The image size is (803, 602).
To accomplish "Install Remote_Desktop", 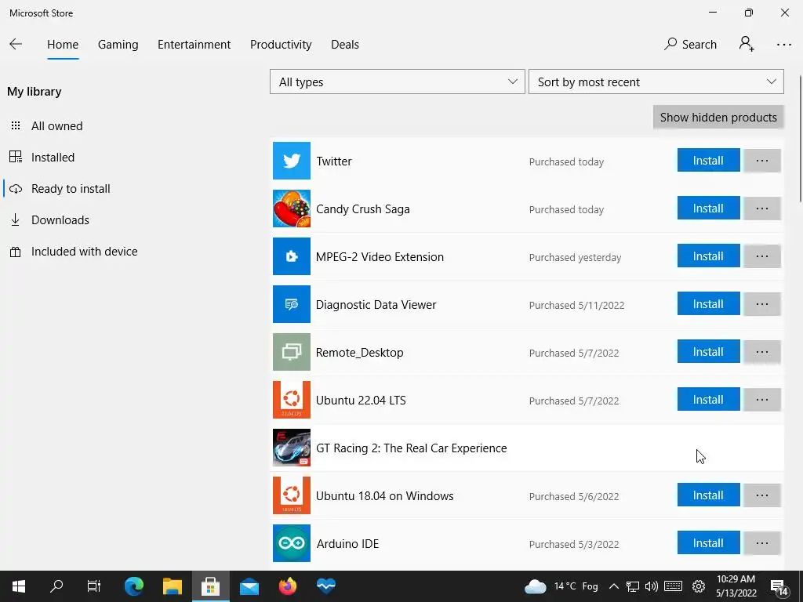I will pos(708,352).
